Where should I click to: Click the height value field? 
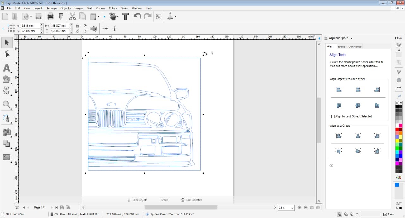[x=59, y=31]
